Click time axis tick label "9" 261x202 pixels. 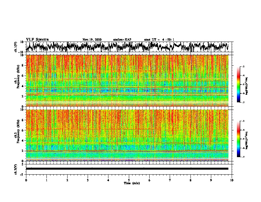tap(211, 180)
